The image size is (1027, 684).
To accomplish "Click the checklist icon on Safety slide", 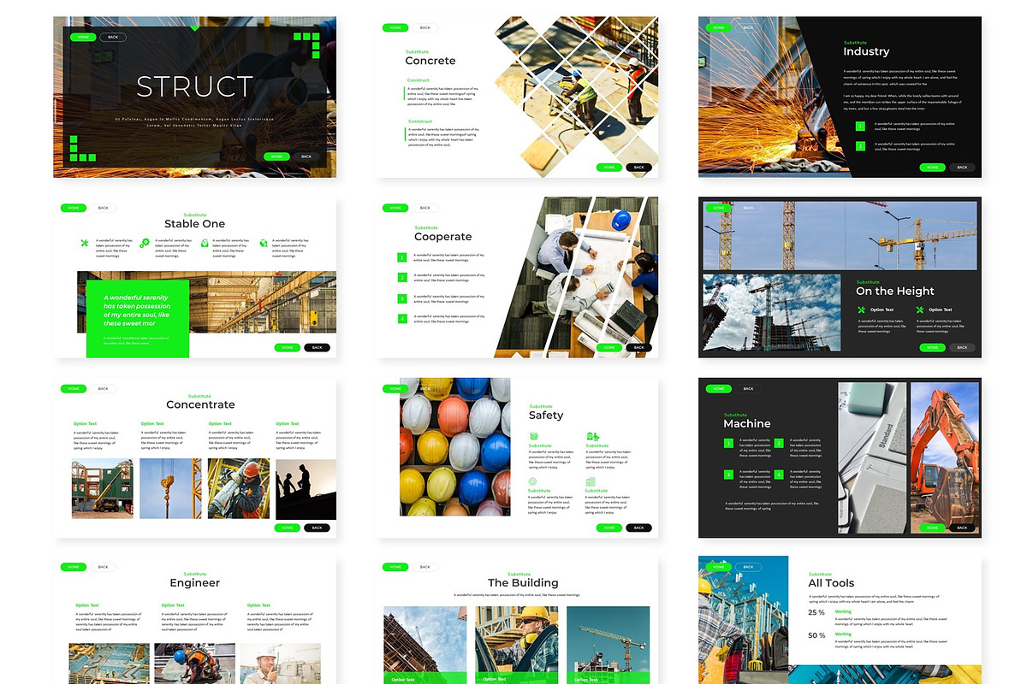I will click(x=591, y=481).
